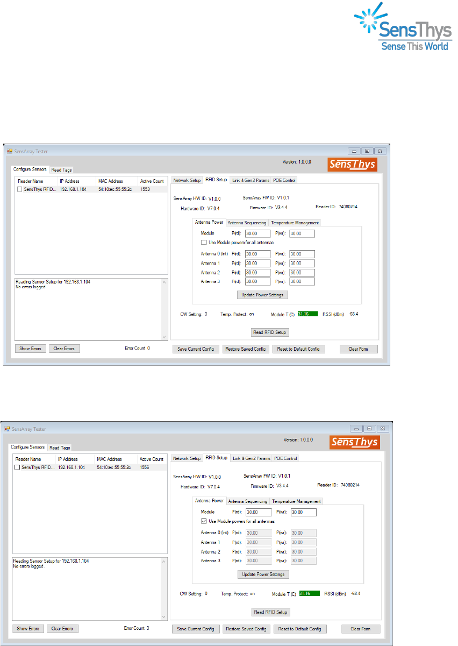Click Save Current Config in upper window
The image size is (458, 646).
[196, 349]
